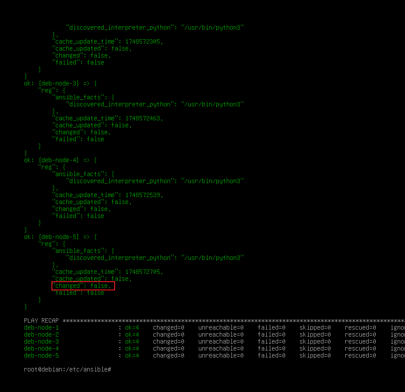Click cache_update_time value 1748572539
The width and height of the screenshot is (405, 392).
pos(143,195)
